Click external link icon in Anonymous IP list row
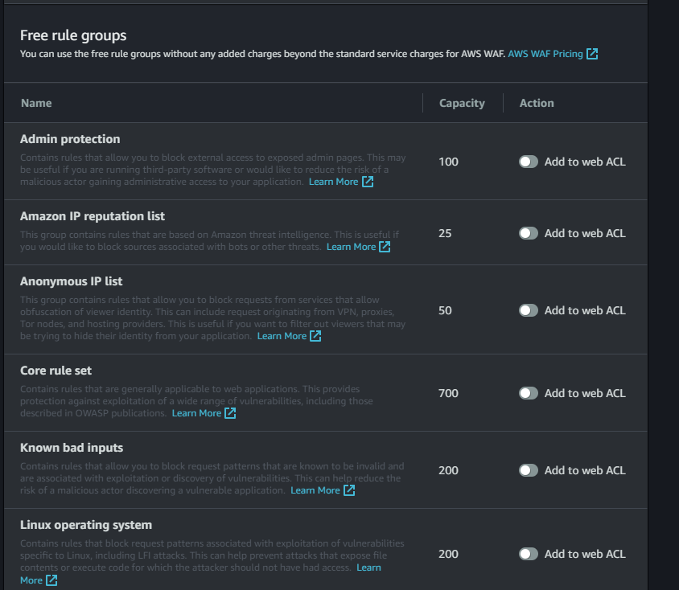Screen dimensions: 679x590 [x=315, y=336]
